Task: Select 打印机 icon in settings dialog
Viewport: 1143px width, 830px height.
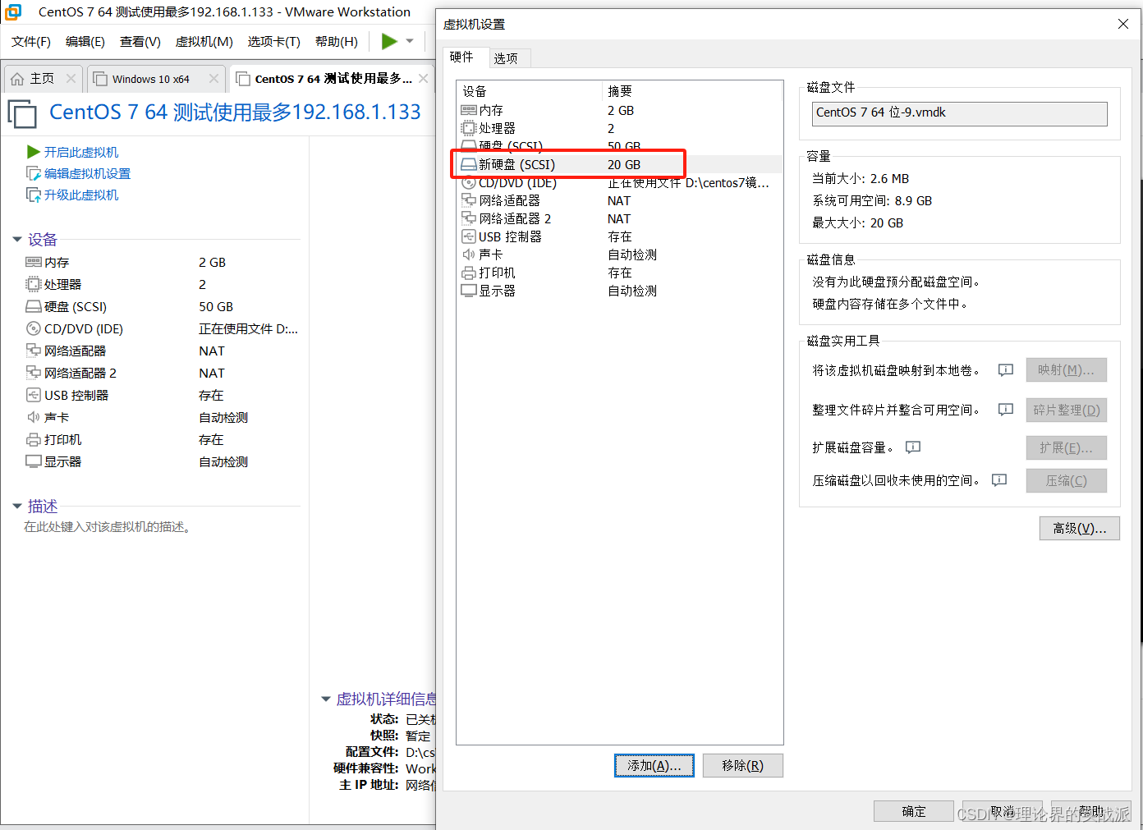Action: 469,273
